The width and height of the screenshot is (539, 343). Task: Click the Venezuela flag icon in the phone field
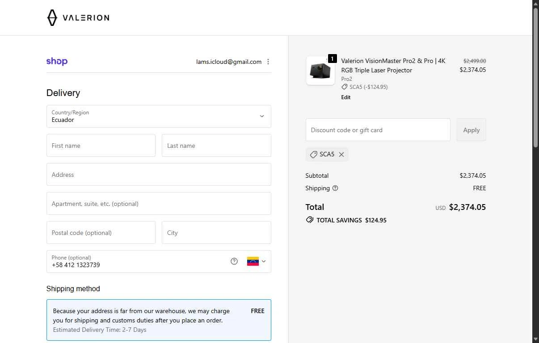click(253, 261)
